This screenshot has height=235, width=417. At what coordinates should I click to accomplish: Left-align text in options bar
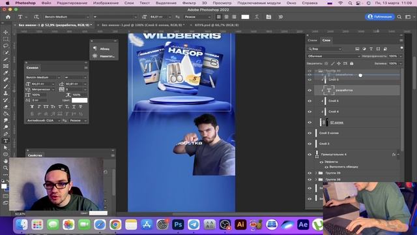(x=219, y=17)
